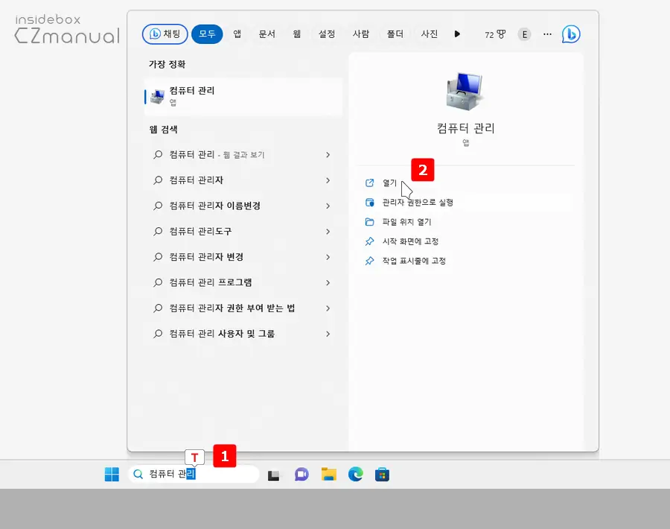Image resolution: width=670 pixels, height=529 pixels.
Task: Click the File Explorer folder icon on the taskbar
Action: [328, 474]
